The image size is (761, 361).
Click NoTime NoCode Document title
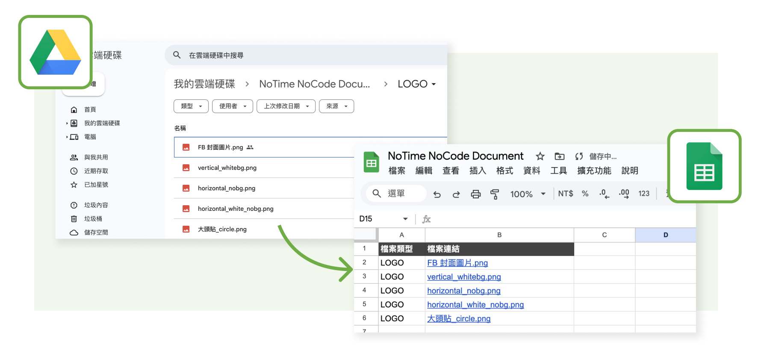point(455,156)
